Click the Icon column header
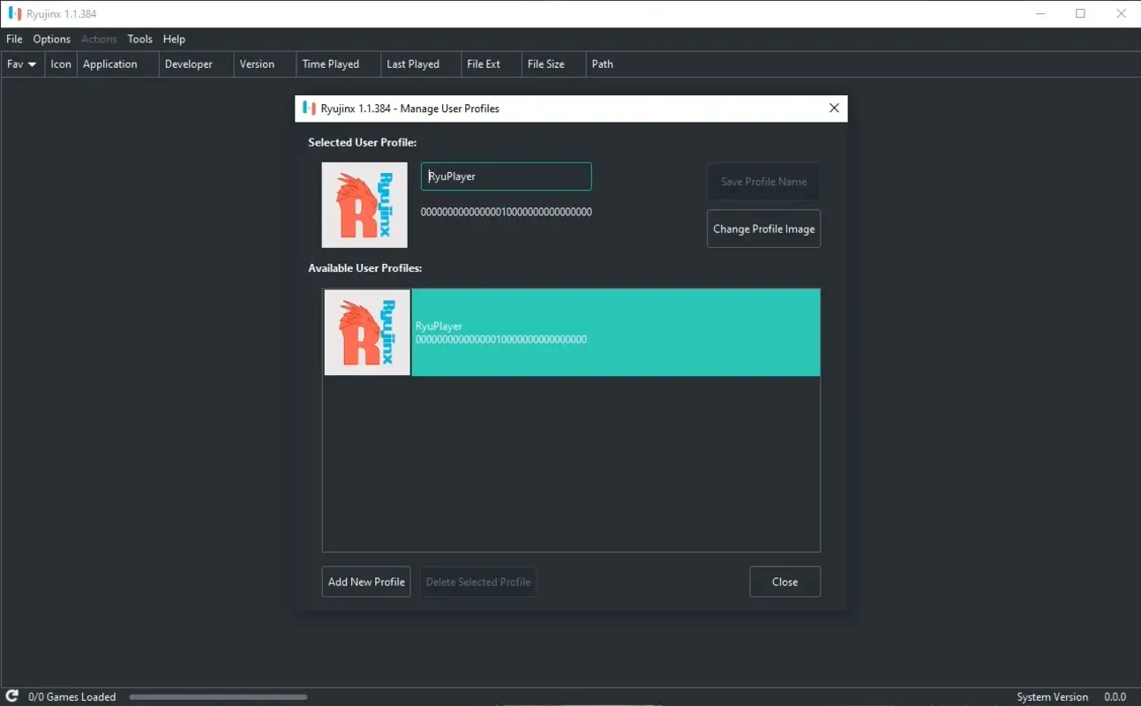This screenshot has width=1141, height=706. (59, 64)
